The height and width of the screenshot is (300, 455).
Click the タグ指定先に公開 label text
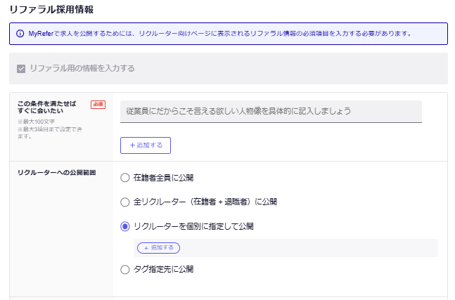pyautogui.click(x=163, y=269)
